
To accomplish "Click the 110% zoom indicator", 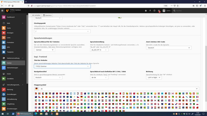I will coord(166,6).
